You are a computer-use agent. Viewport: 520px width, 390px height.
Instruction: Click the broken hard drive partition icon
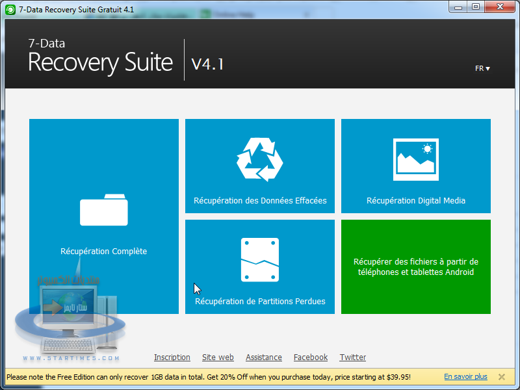(x=259, y=259)
